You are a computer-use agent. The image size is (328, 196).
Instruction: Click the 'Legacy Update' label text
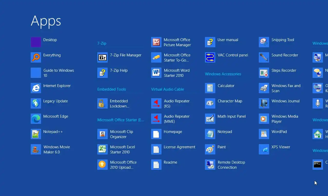[56, 101]
